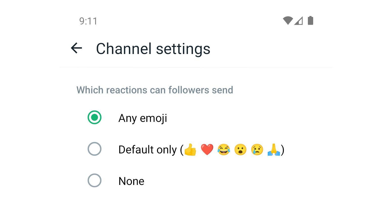Screen dimensions: 390x219
Task: Click the Which reactions can followers send heading
Action: [x=155, y=90]
